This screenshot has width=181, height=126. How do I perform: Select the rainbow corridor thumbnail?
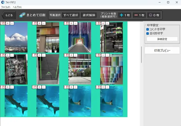pos(79,38)
